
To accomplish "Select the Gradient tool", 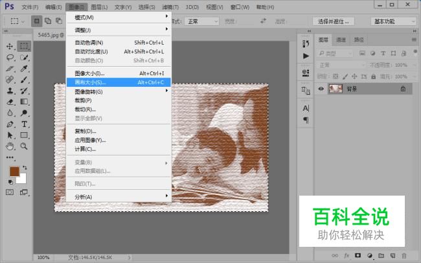I will click(x=24, y=102).
